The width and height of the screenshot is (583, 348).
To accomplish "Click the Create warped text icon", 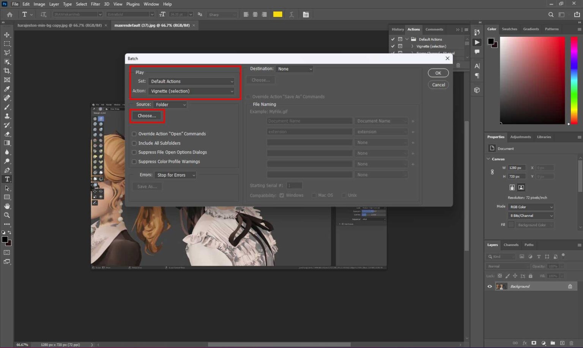I will click(x=291, y=14).
